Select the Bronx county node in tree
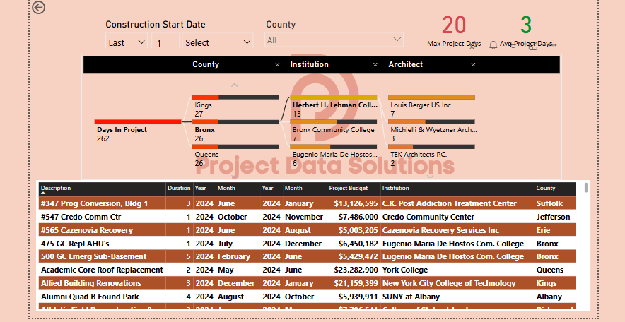This screenshot has width=625, height=322. (235, 131)
